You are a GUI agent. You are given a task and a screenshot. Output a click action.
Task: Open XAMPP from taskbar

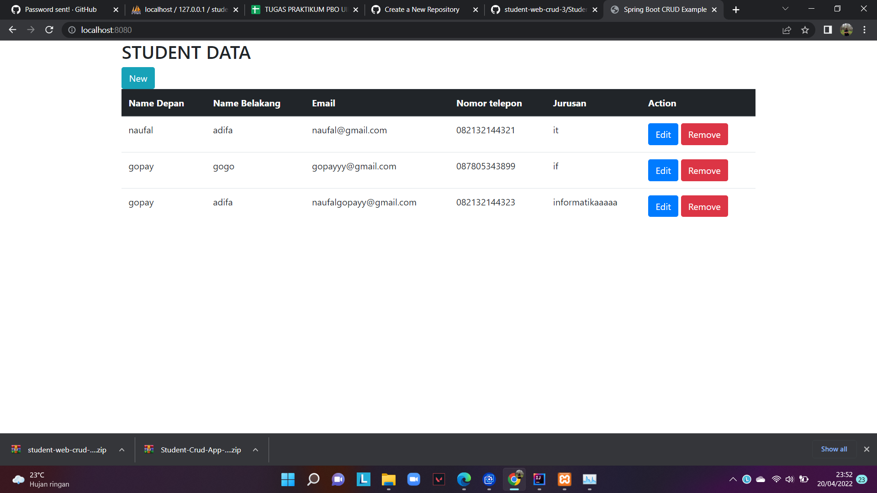tap(565, 479)
